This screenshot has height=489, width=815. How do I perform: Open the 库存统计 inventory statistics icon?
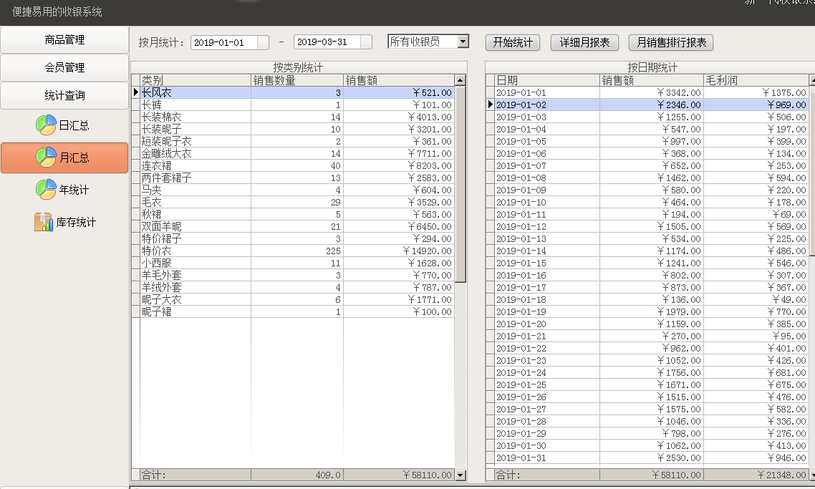click(44, 222)
